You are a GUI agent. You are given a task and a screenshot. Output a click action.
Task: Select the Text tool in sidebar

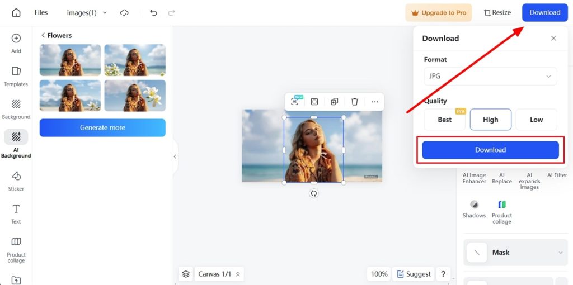16,213
